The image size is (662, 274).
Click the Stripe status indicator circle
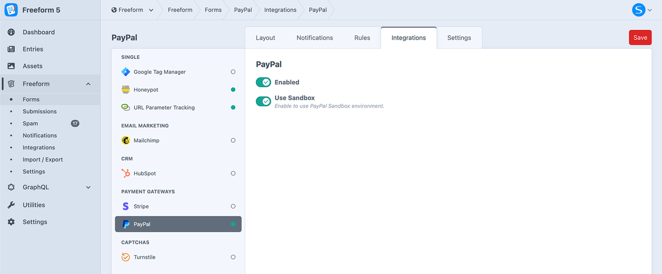tap(233, 206)
